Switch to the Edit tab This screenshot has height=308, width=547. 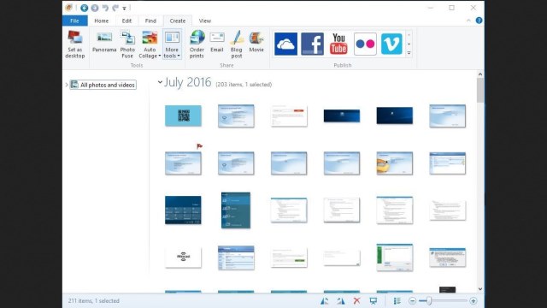point(126,21)
